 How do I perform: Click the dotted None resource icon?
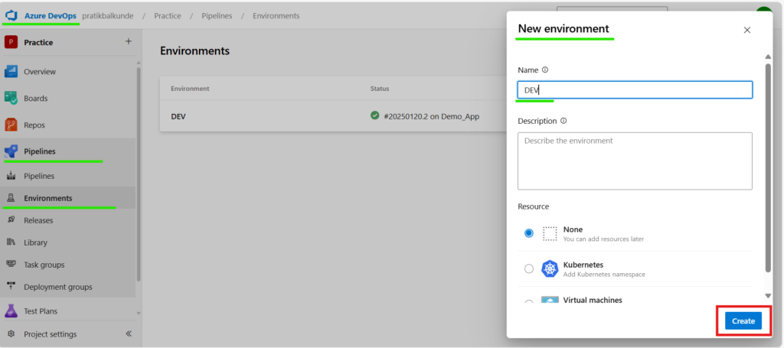[550, 234]
